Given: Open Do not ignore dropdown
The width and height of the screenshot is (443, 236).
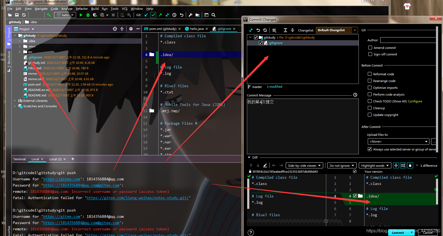Looking at the screenshot, I should [x=342, y=165].
